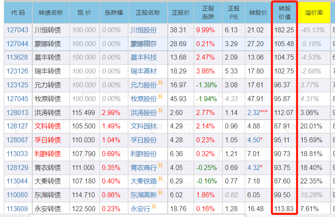This screenshot has width=335, height=217.
Task: Select premium rate 22.35%
Action: [311, 181]
